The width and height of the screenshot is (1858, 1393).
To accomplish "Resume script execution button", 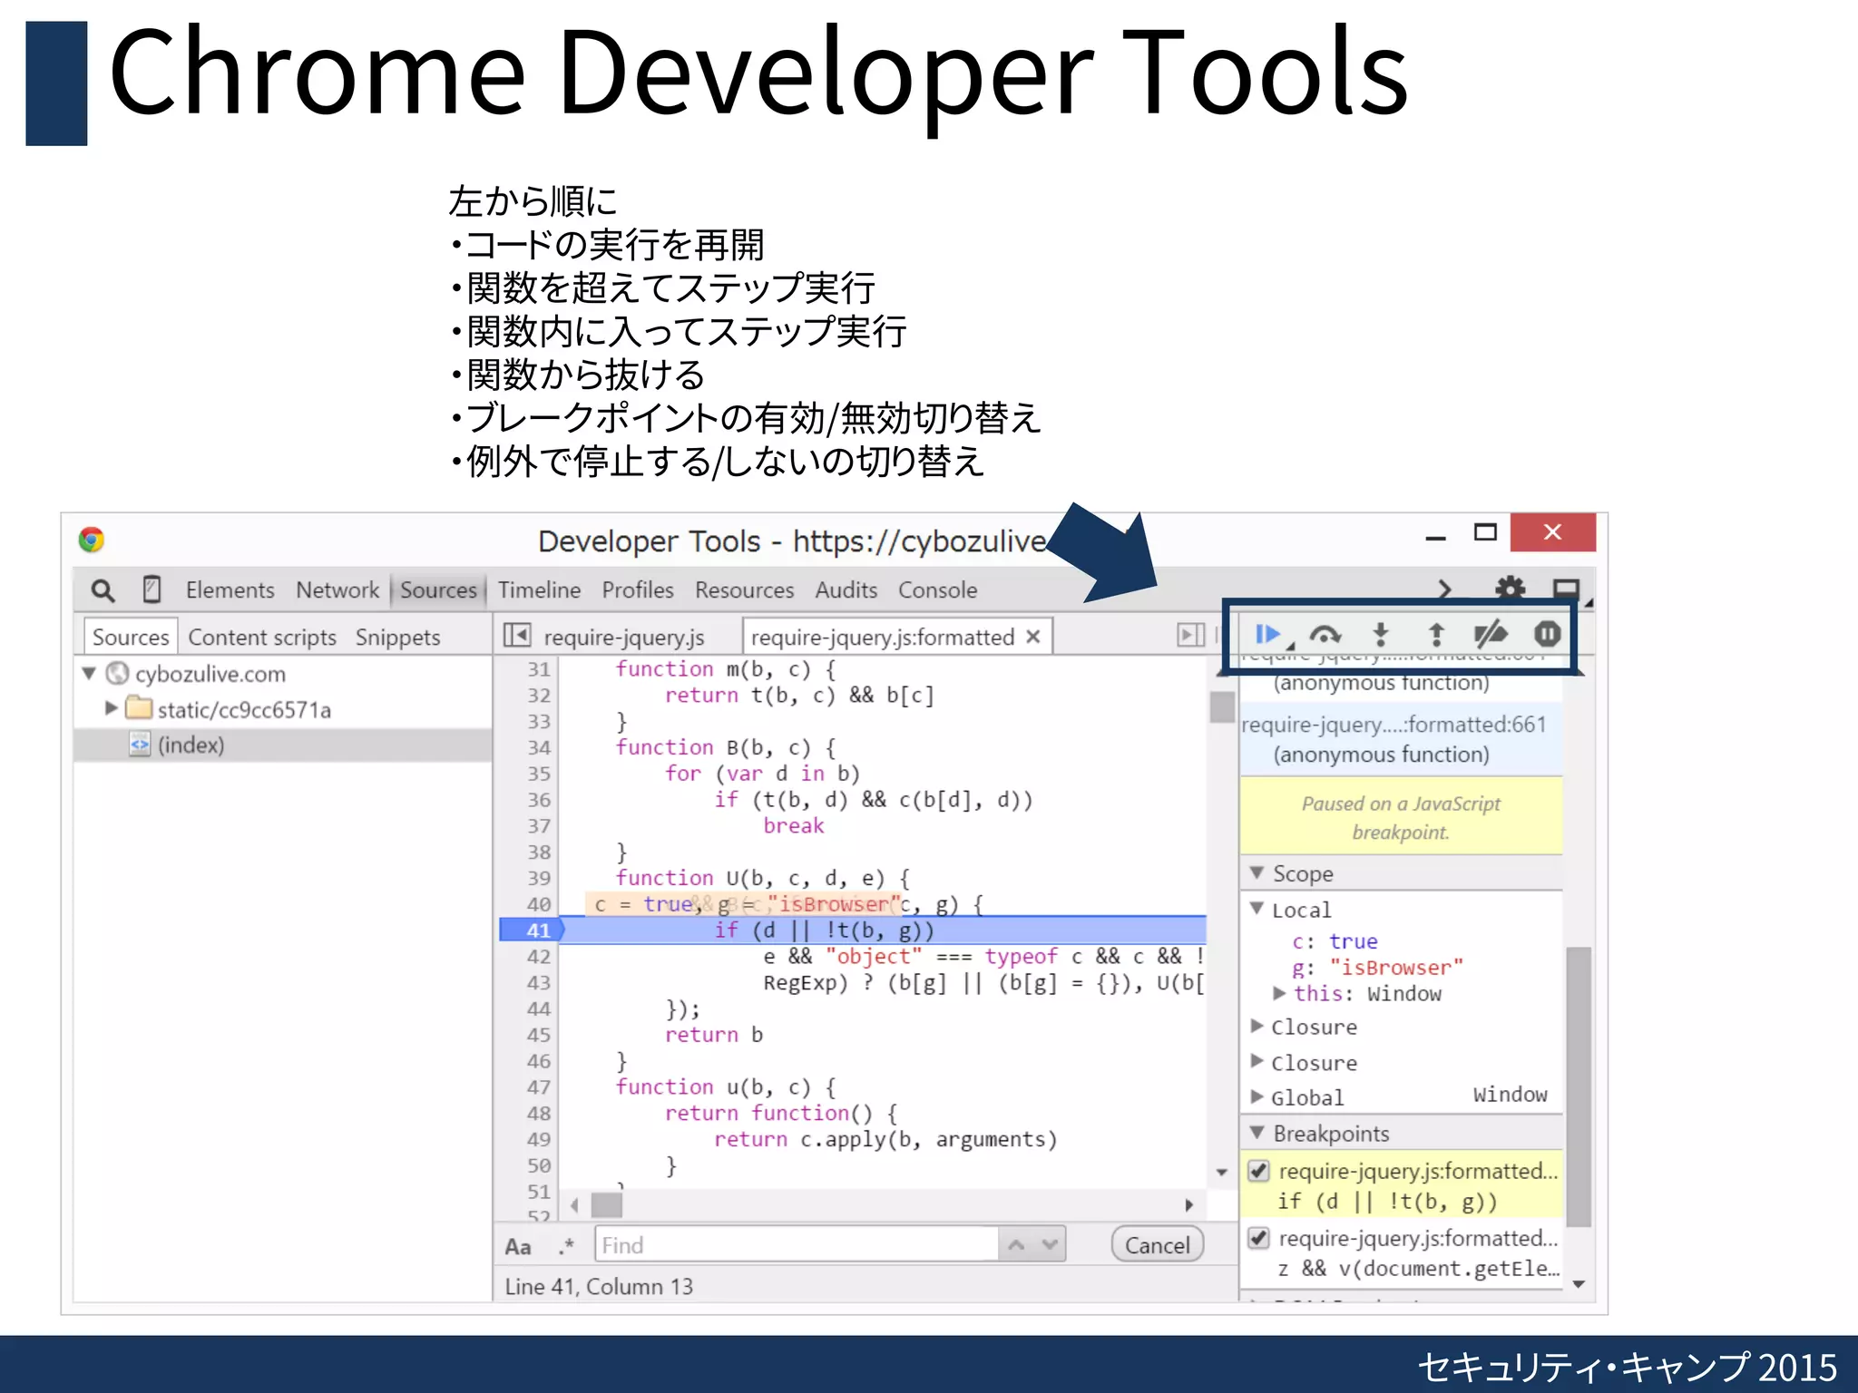I will 1268,634.
